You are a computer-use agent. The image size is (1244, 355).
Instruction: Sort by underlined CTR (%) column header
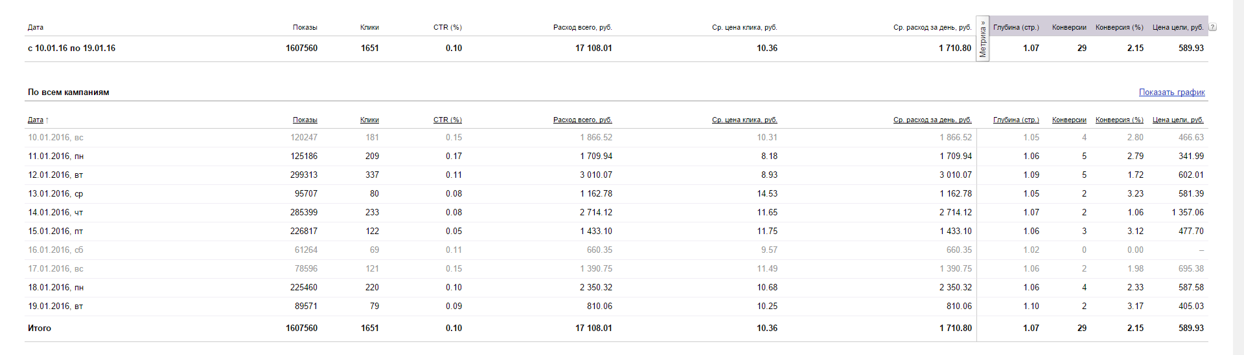tap(447, 120)
